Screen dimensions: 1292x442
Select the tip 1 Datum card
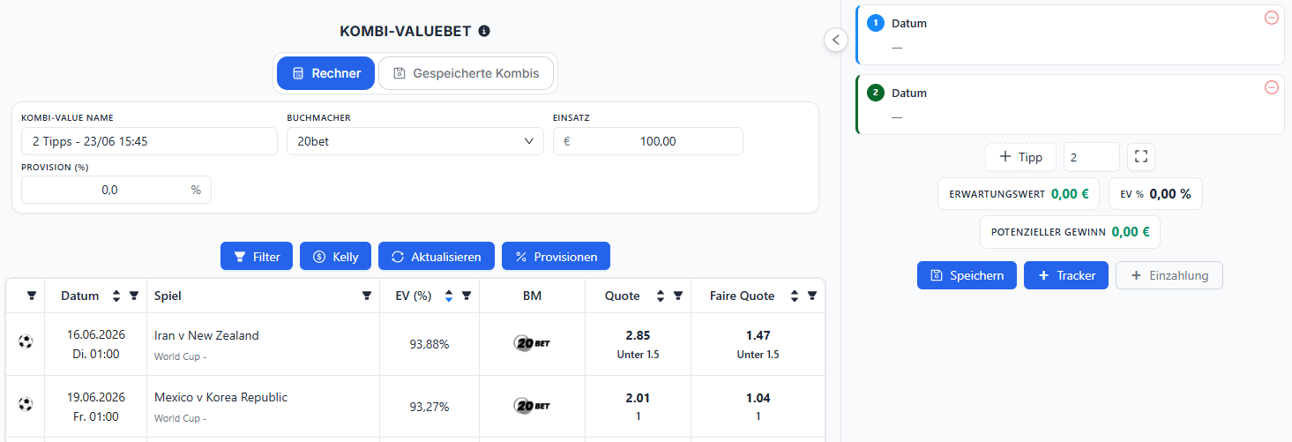tap(1070, 35)
